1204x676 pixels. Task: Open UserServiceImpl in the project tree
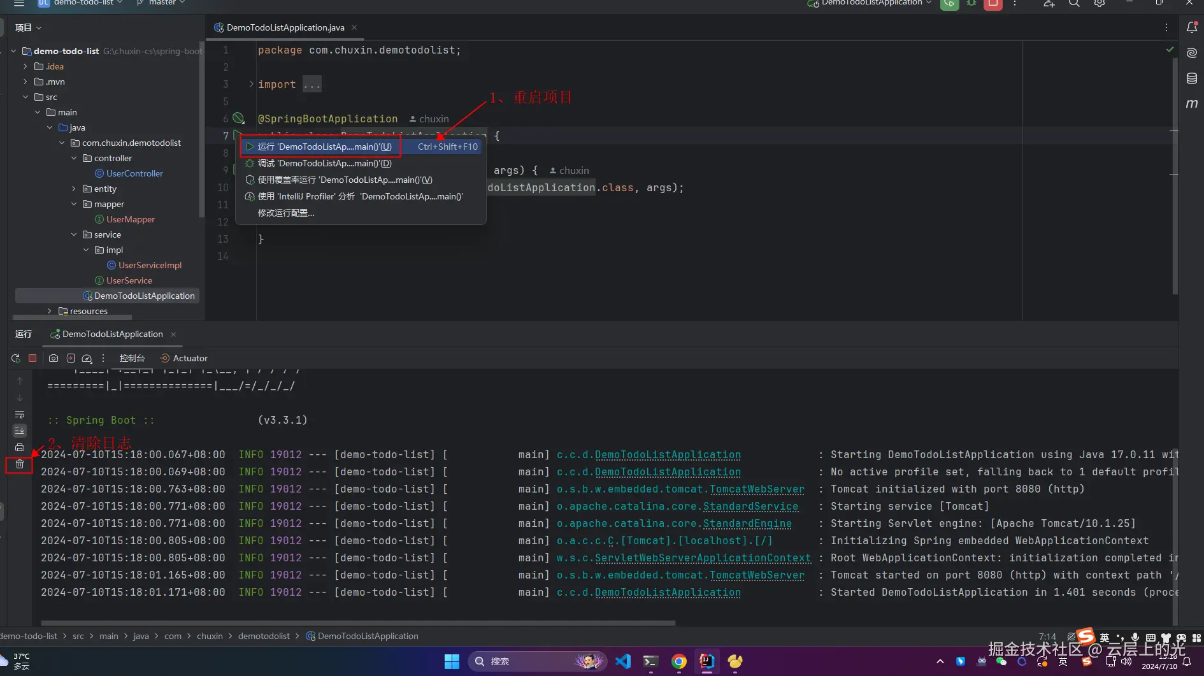pos(150,265)
